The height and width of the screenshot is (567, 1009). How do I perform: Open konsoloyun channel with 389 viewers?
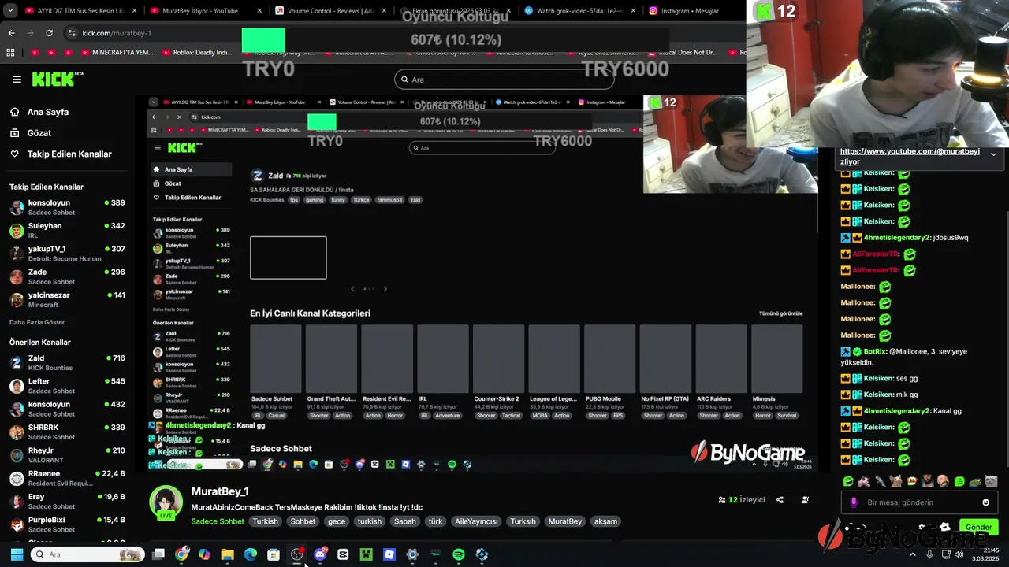(67, 207)
